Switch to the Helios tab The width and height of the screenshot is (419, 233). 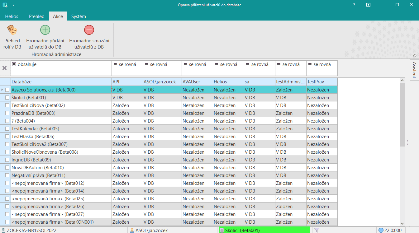click(12, 16)
